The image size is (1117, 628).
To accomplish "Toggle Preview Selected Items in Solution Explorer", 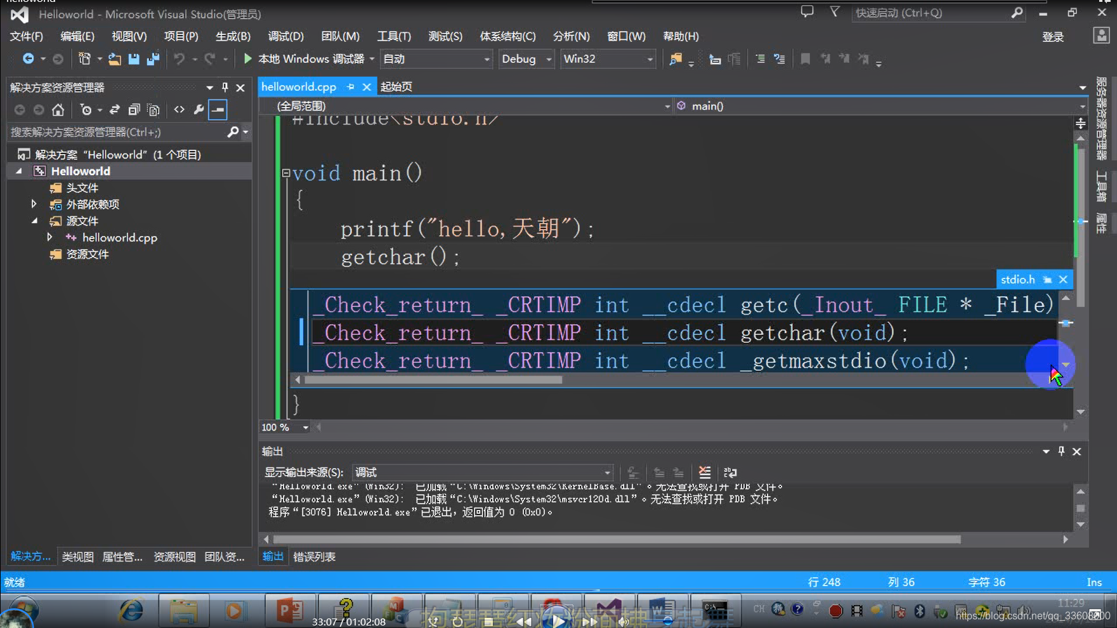I will pos(218,110).
